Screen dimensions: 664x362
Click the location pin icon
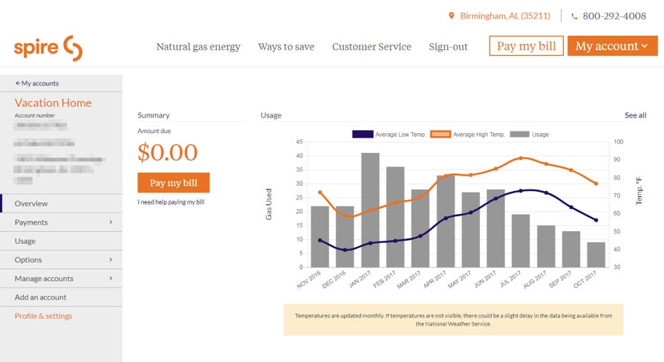pyautogui.click(x=451, y=16)
